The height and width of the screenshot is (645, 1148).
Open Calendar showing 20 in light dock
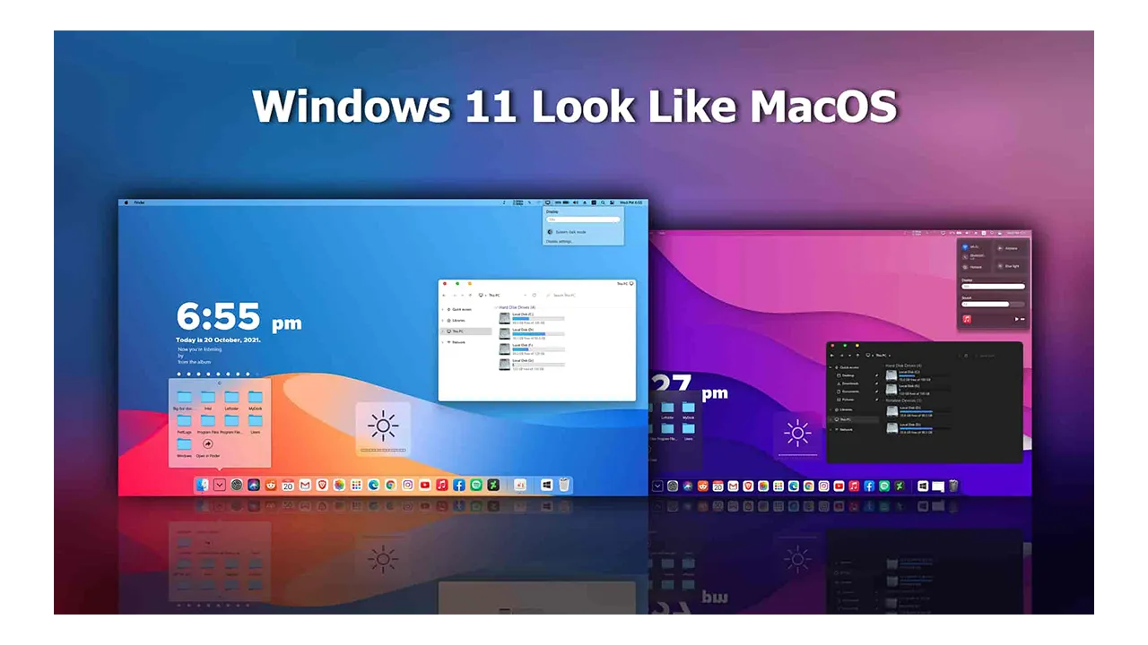288,485
